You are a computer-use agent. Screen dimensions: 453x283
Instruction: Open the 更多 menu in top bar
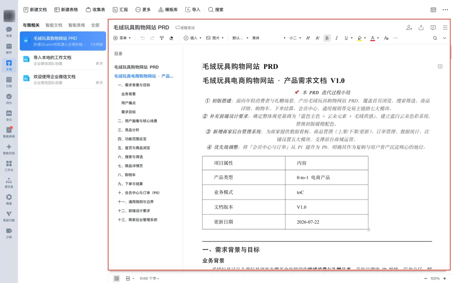click(143, 10)
